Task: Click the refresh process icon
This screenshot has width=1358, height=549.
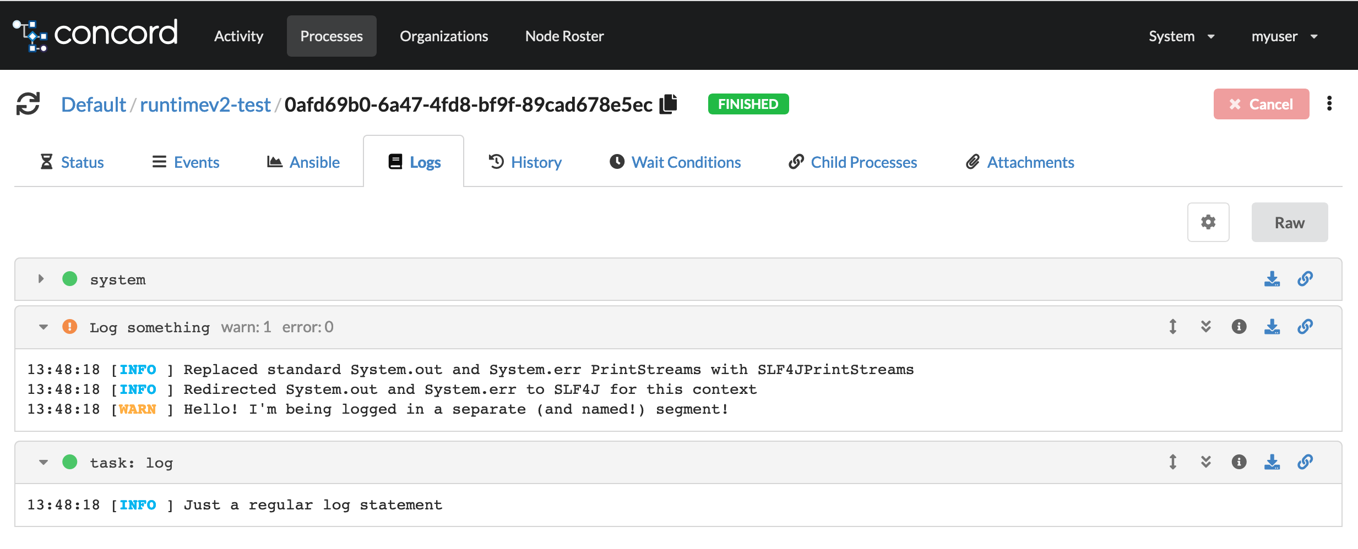Action: point(28,104)
